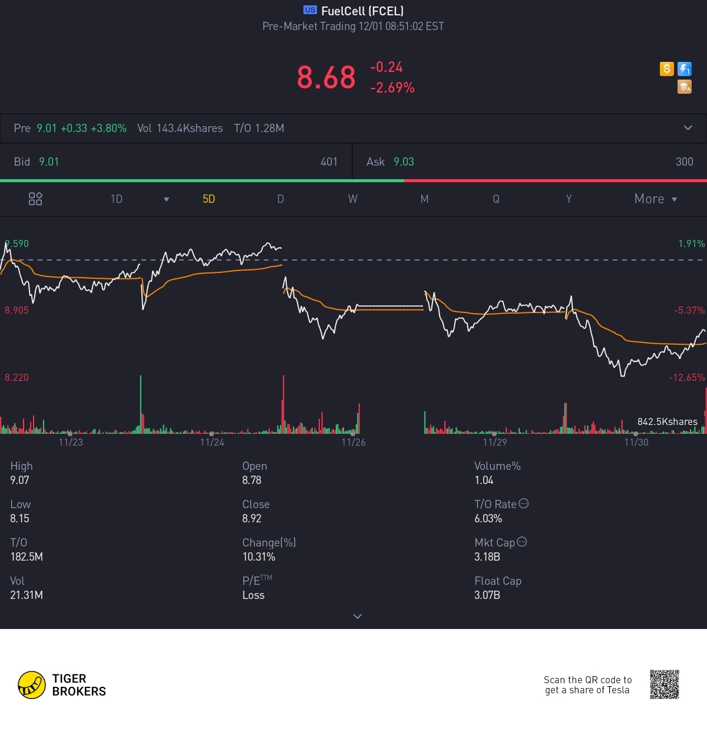Open the 1D interval dropdown arrow
The width and height of the screenshot is (707, 741).
pyautogui.click(x=167, y=199)
